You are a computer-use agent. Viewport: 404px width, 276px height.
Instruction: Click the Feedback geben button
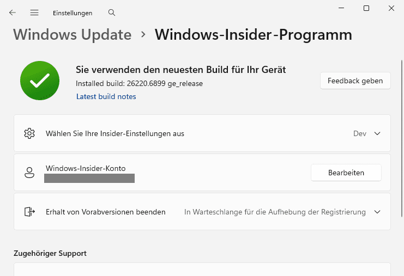point(355,81)
